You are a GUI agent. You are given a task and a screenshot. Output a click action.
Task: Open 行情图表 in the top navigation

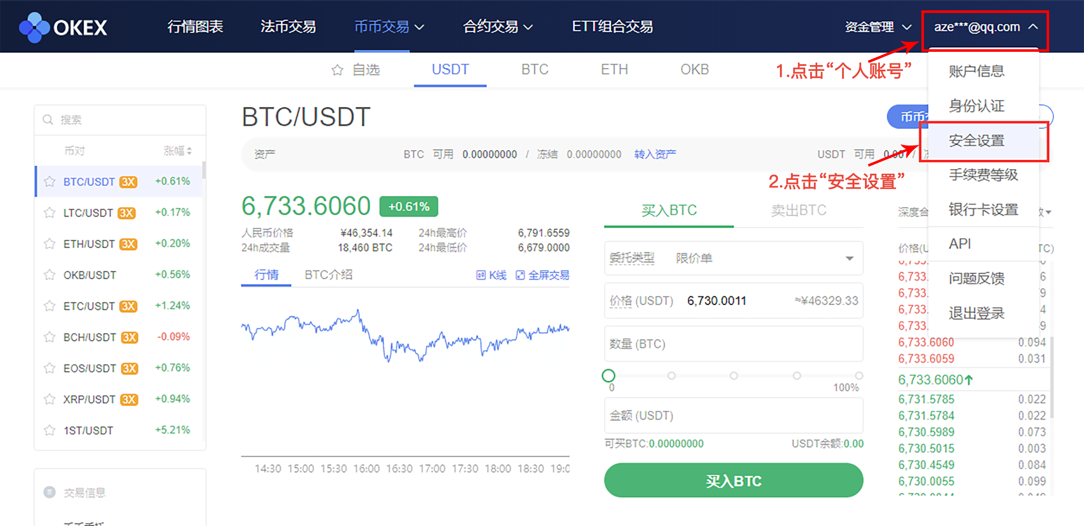click(x=195, y=27)
